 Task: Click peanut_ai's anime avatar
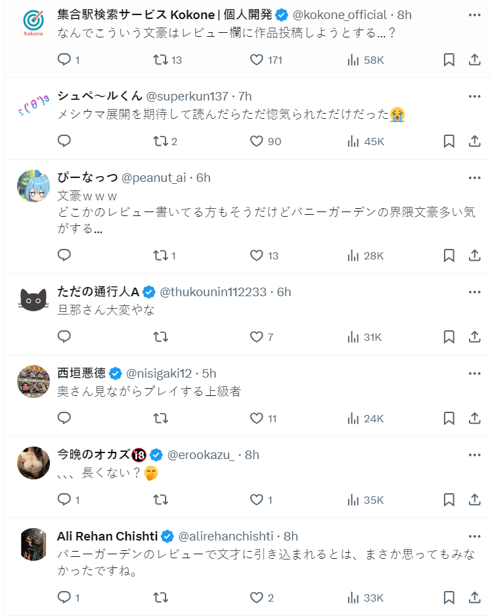pyautogui.click(x=33, y=186)
